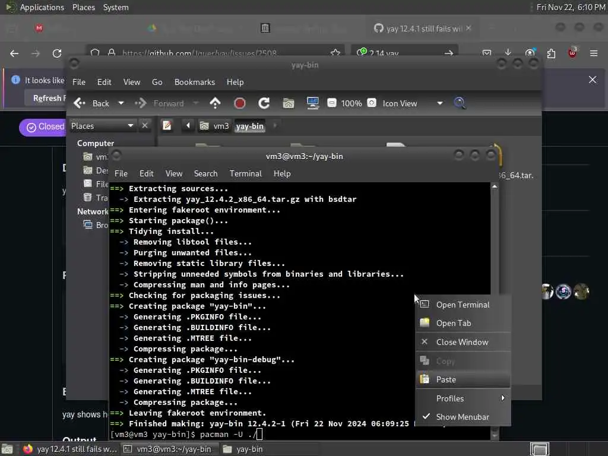
Task: Open the terminal File menu
Action: point(121,174)
